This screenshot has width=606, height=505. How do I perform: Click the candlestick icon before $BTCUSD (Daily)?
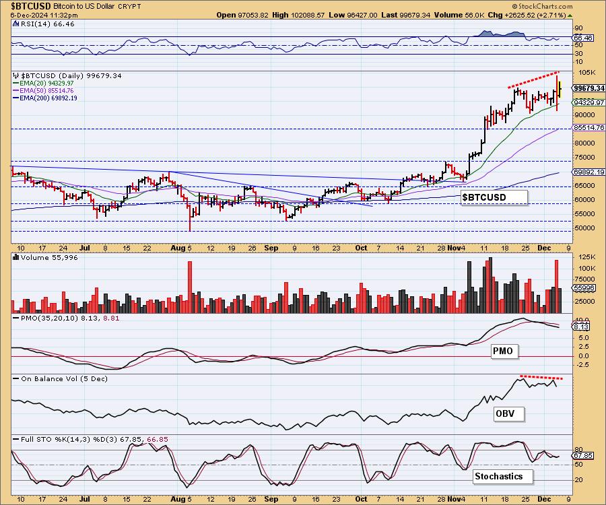coord(16,75)
